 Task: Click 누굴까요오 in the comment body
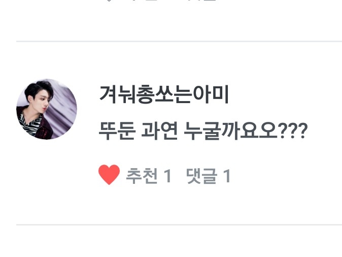(x=231, y=131)
